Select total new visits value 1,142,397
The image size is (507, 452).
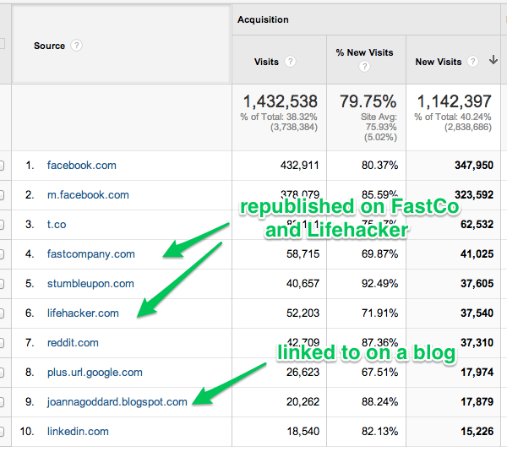(x=454, y=101)
